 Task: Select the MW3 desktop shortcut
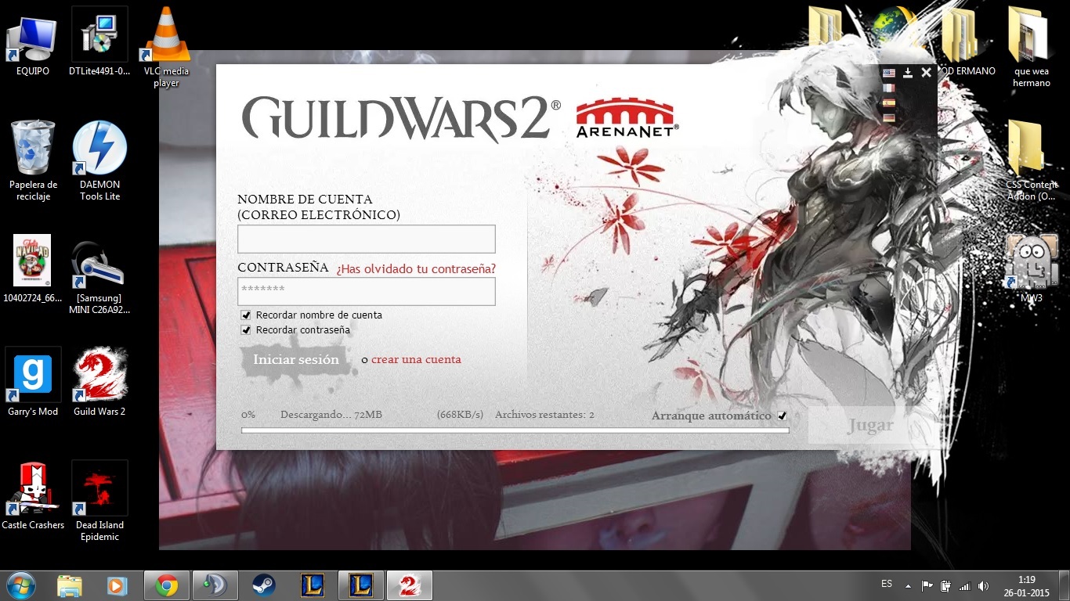tap(1030, 268)
